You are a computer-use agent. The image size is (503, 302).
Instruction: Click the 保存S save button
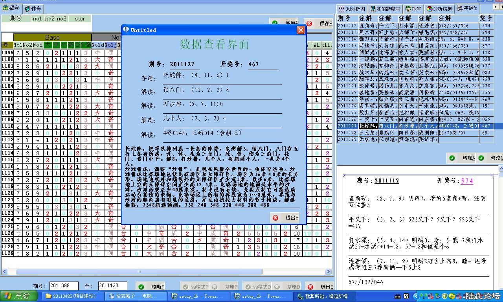(x=320, y=24)
